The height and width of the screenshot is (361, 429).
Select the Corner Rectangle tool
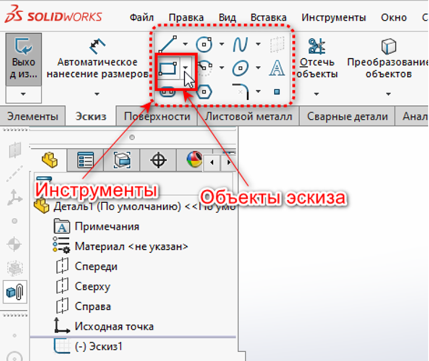[x=167, y=68]
